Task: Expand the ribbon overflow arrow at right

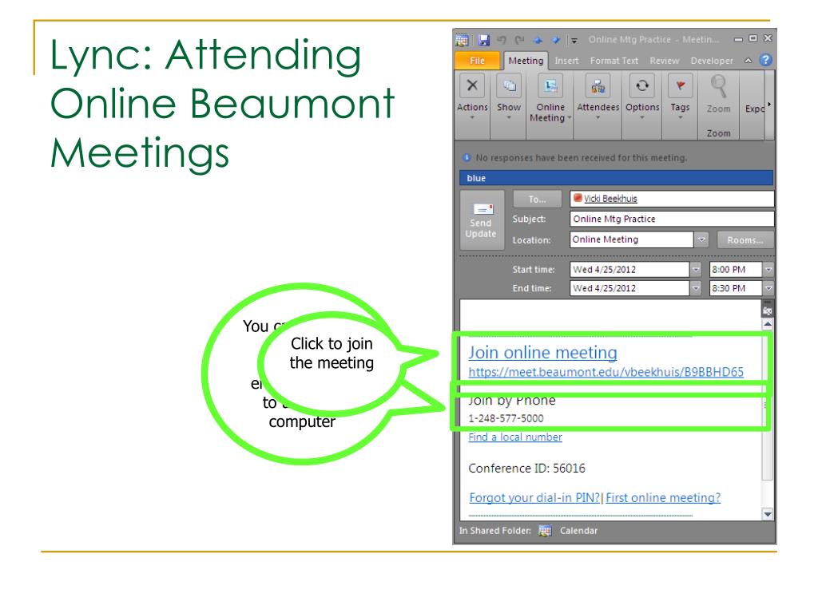Action: click(769, 105)
